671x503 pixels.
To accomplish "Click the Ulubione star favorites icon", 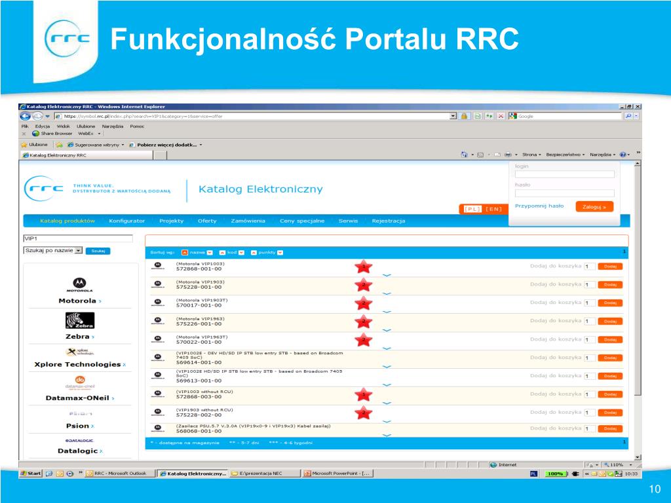I will coord(24,145).
